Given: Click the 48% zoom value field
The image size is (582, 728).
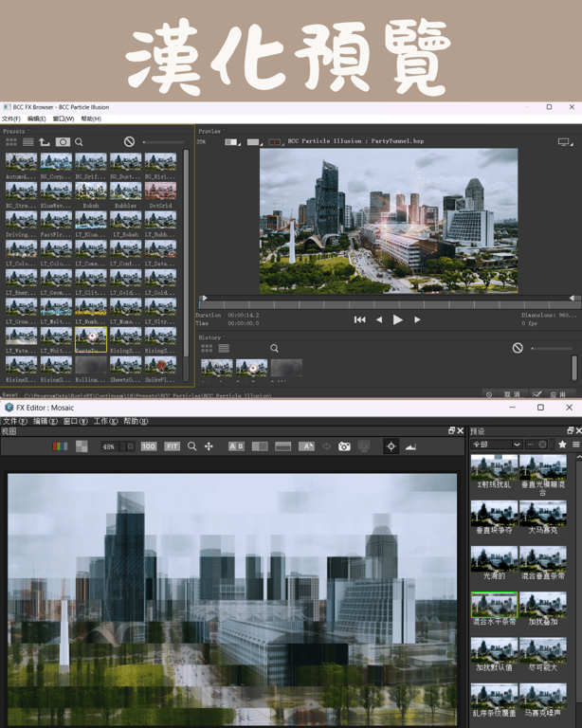Looking at the screenshot, I should [x=109, y=446].
